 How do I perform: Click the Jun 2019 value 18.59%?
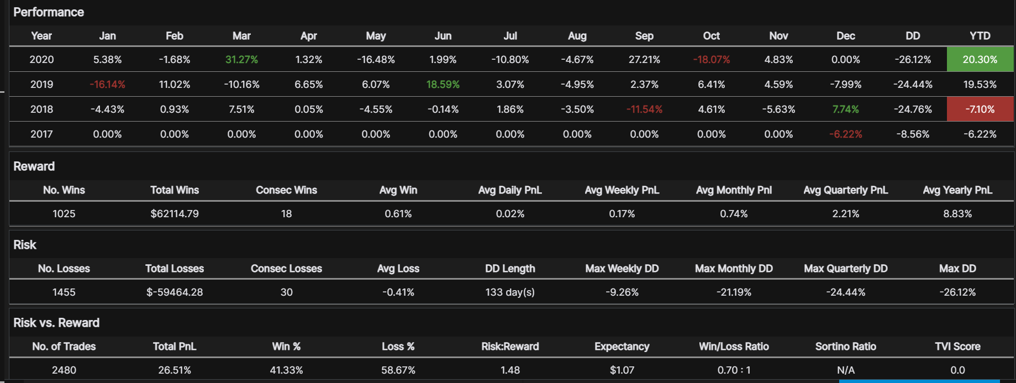point(443,85)
